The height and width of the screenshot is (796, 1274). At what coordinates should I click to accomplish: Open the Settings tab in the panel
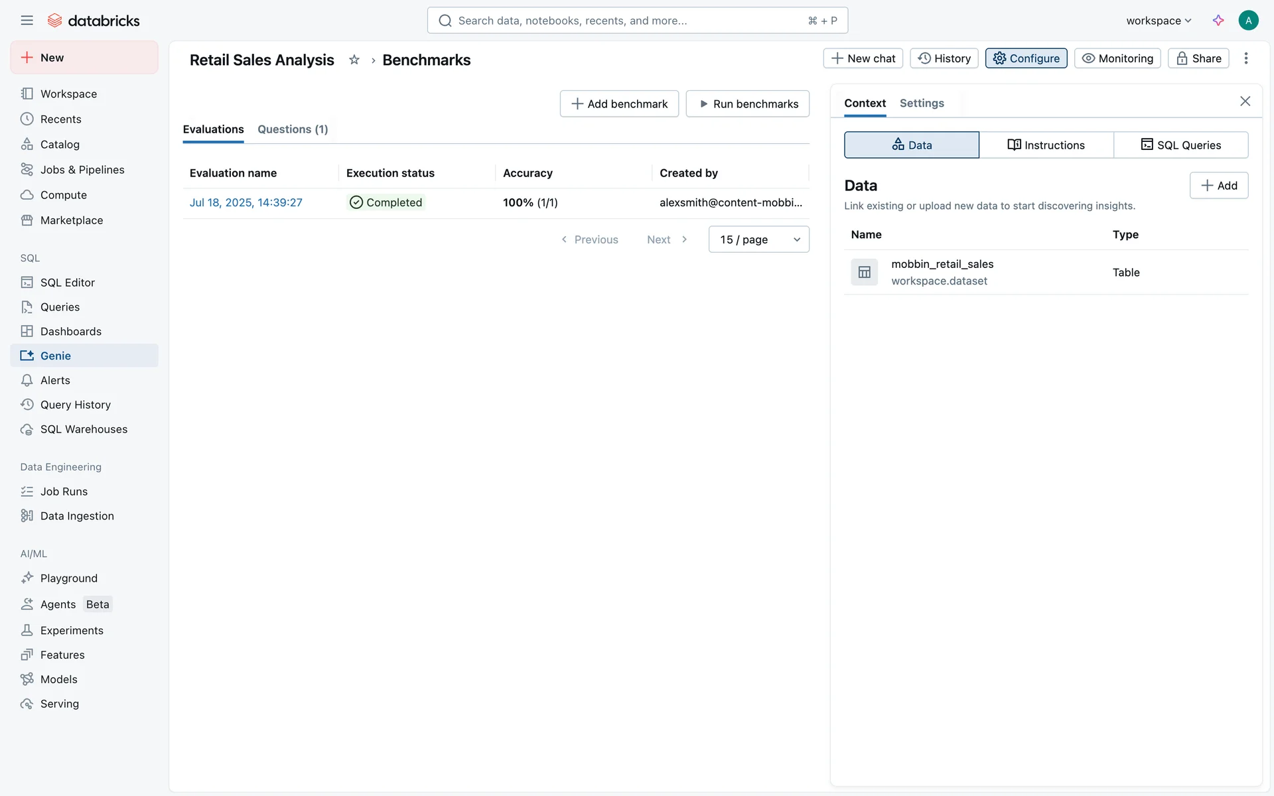click(921, 103)
